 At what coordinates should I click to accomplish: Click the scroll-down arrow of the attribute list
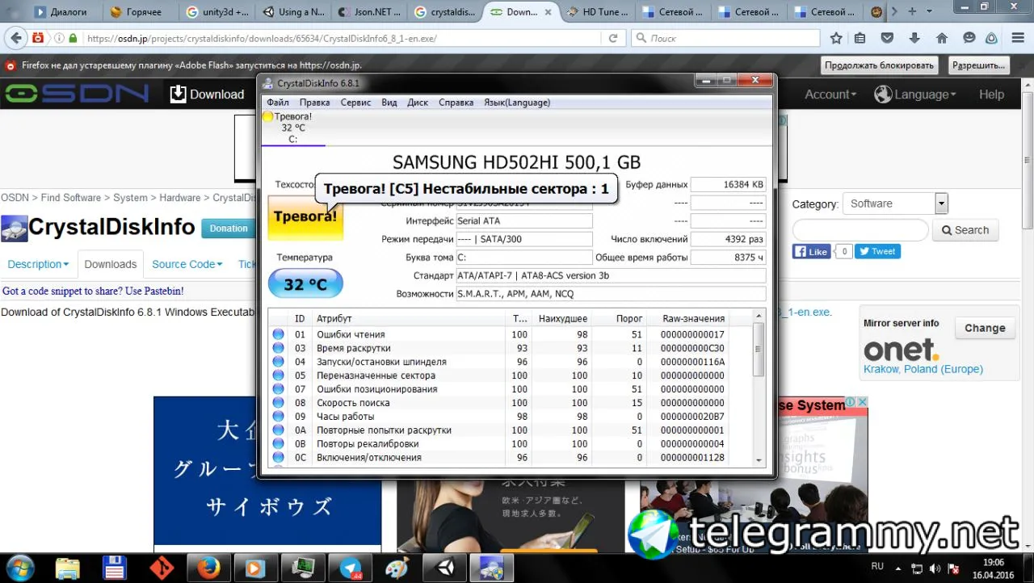(x=759, y=459)
